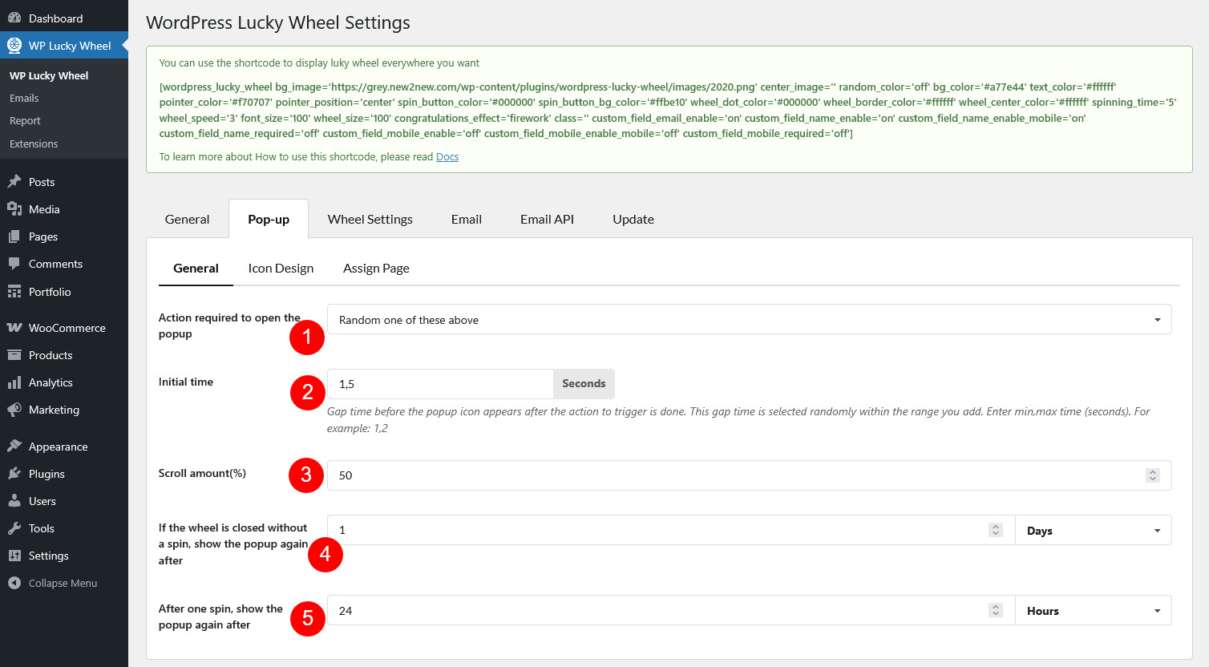
Task: Click the Plugins plug icon
Action: coord(14,474)
